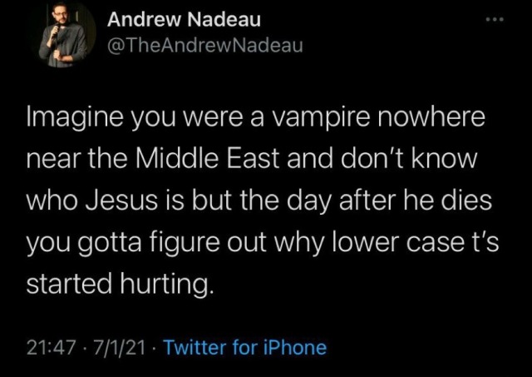Click the phrase "lower case t's"
This screenshot has height=377, width=532.
pos(409,244)
